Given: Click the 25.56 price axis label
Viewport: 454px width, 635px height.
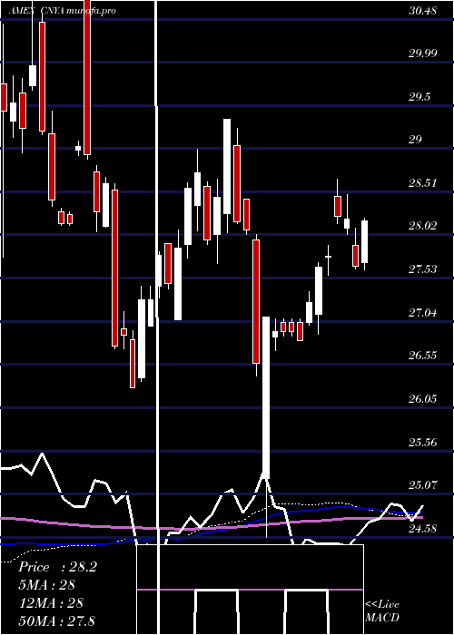Looking at the screenshot, I should point(423,442).
